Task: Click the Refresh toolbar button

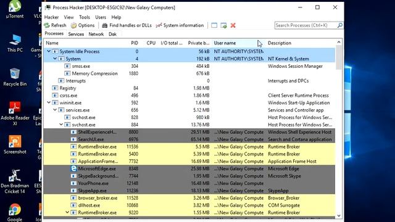Action: (x=55, y=25)
